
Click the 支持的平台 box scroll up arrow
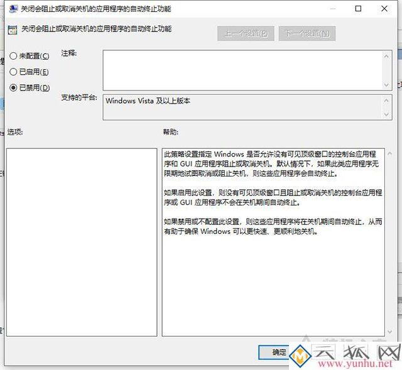[x=386, y=101]
